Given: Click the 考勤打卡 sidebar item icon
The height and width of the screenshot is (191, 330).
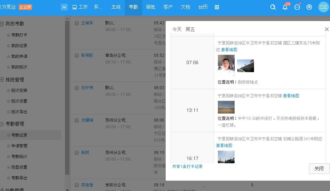Looking at the screenshot, I should coord(8,35).
